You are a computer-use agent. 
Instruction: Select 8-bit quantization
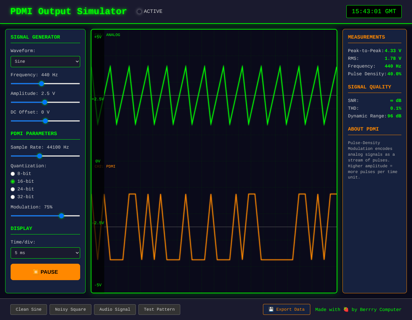(x=13, y=174)
